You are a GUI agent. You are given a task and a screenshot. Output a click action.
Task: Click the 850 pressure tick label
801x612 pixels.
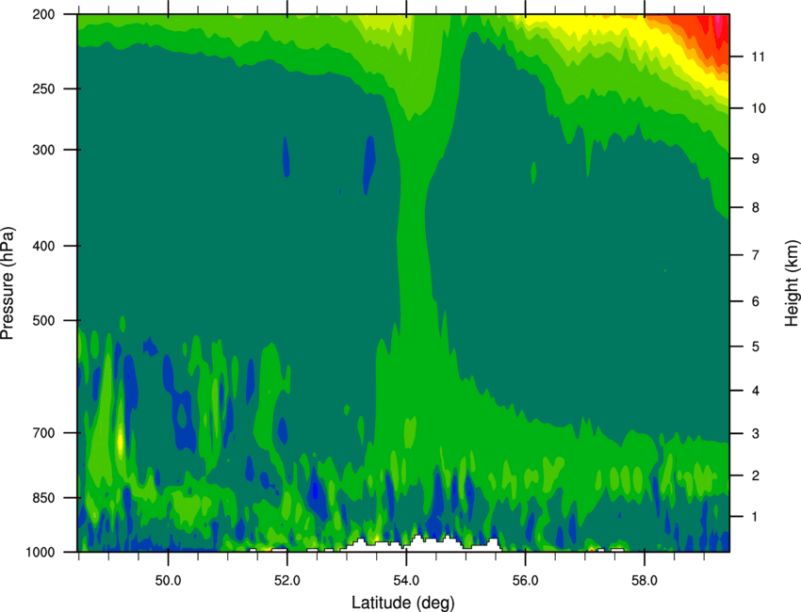pos(44,498)
